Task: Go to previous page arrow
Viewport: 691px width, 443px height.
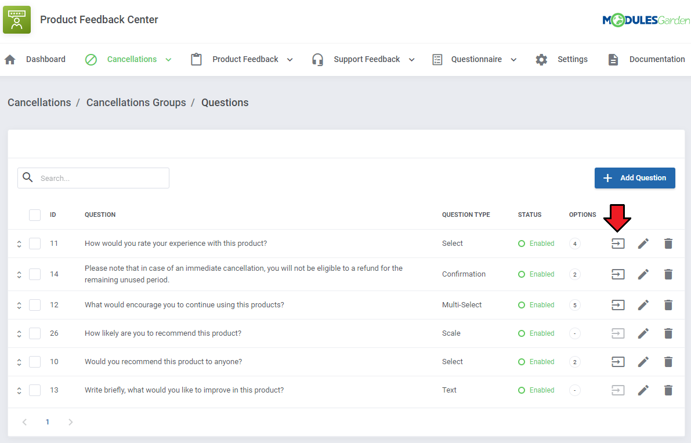Action: pyautogui.click(x=25, y=422)
